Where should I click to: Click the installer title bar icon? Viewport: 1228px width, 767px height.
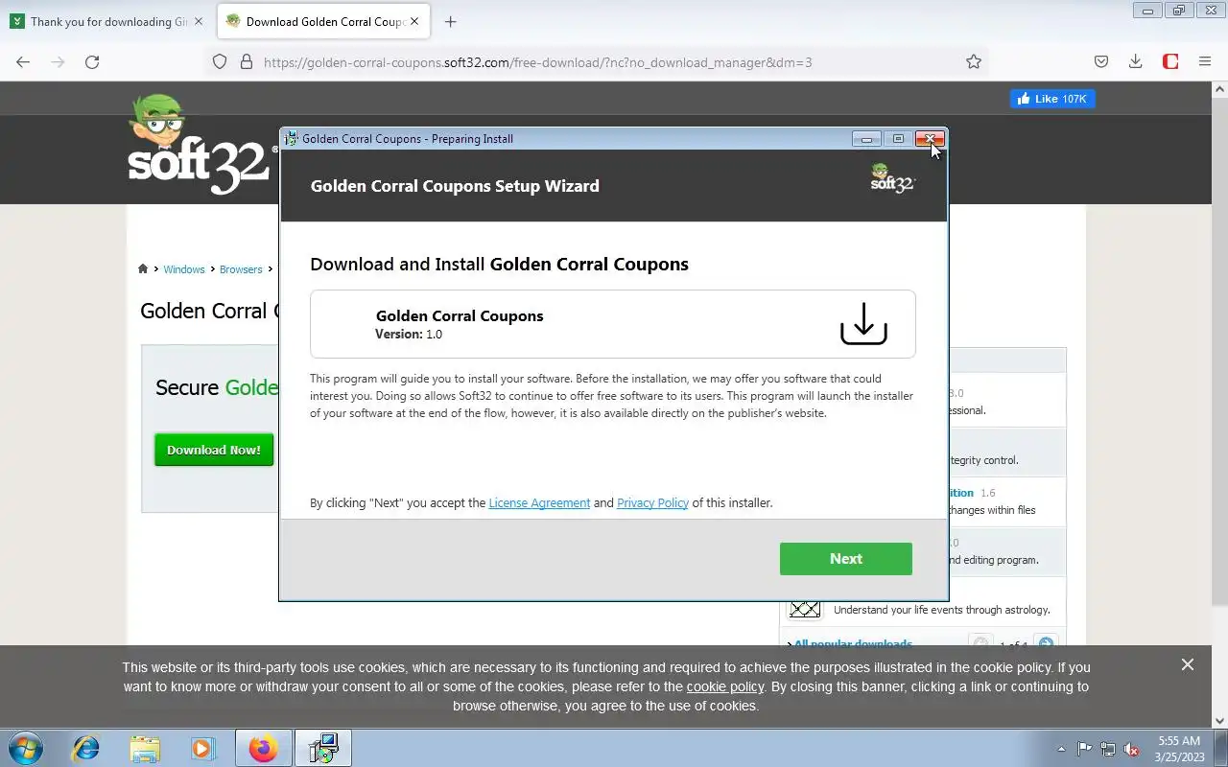[292, 139]
